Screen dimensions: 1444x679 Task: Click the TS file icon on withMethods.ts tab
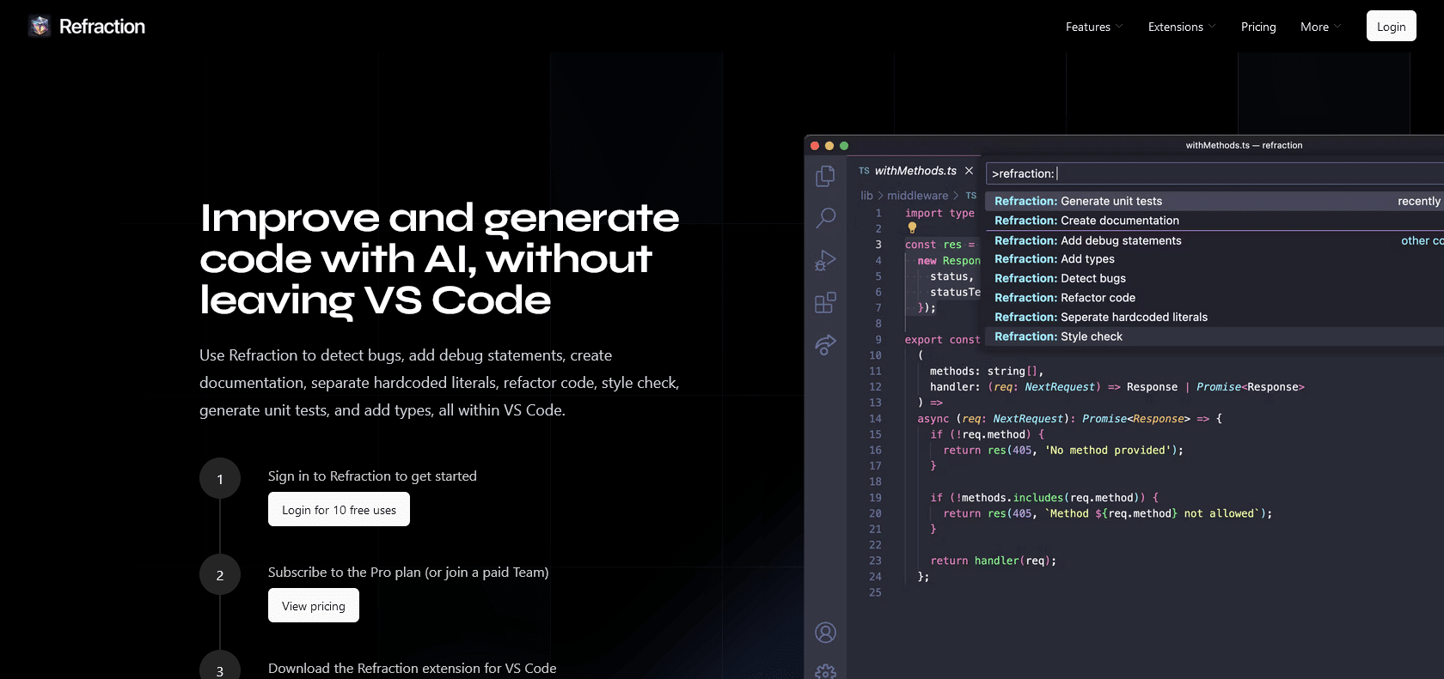coord(864,171)
